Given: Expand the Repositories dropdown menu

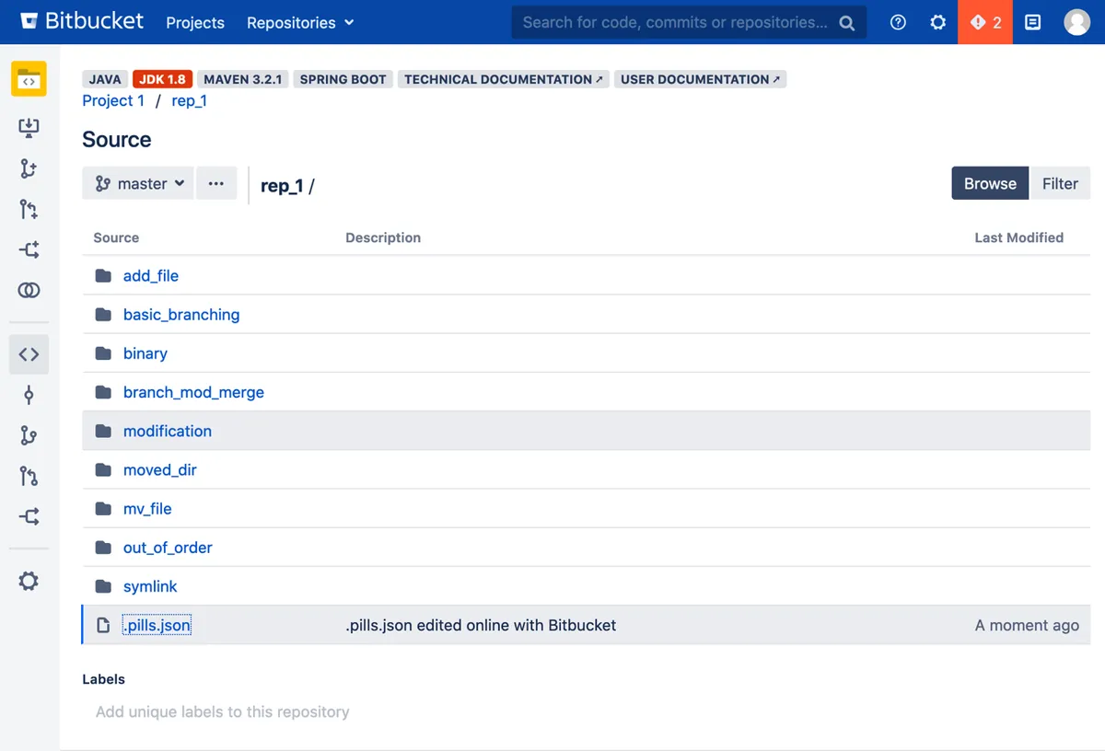Looking at the screenshot, I should (x=300, y=23).
